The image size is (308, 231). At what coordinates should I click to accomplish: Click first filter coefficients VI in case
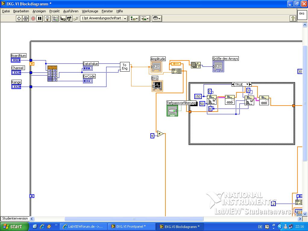(212, 100)
